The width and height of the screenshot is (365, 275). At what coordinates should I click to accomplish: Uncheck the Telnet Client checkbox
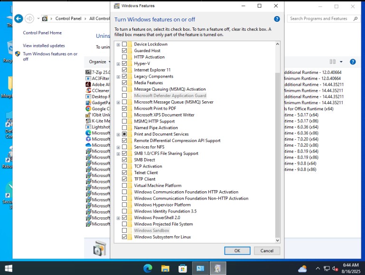(124, 172)
